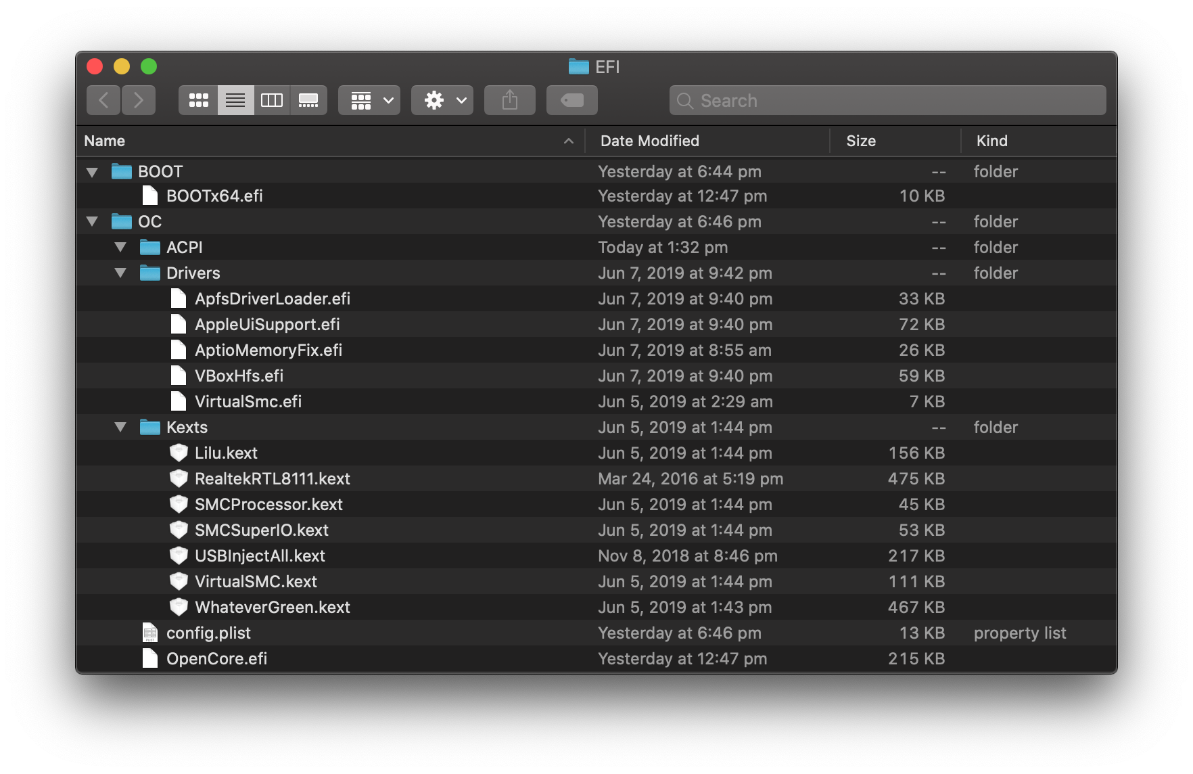
Task: Switch to icon view
Action: [198, 100]
